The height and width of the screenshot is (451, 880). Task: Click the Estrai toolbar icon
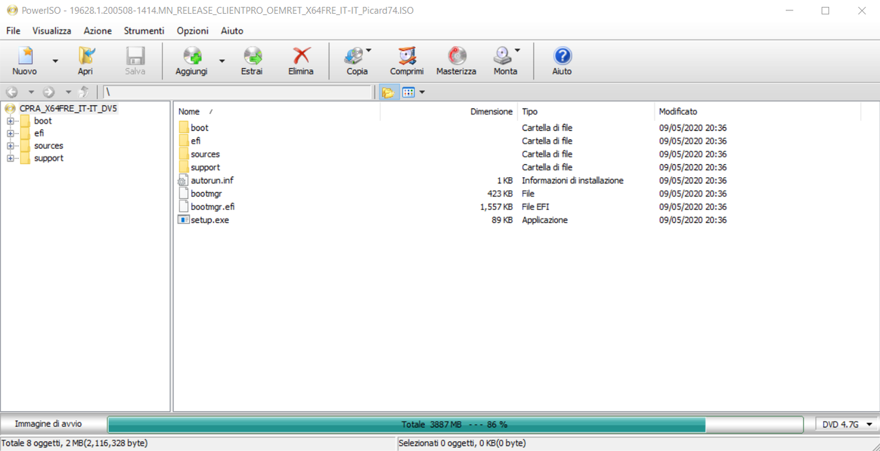(252, 56)
